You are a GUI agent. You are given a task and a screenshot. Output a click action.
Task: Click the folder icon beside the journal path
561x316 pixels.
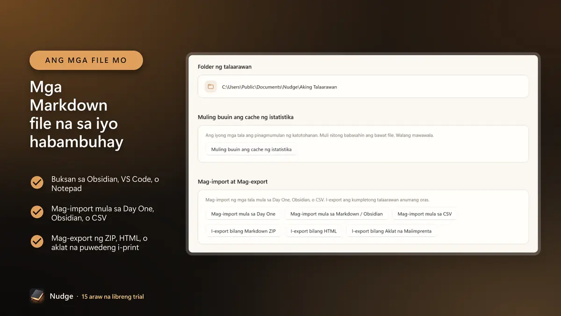pos(211,87)
